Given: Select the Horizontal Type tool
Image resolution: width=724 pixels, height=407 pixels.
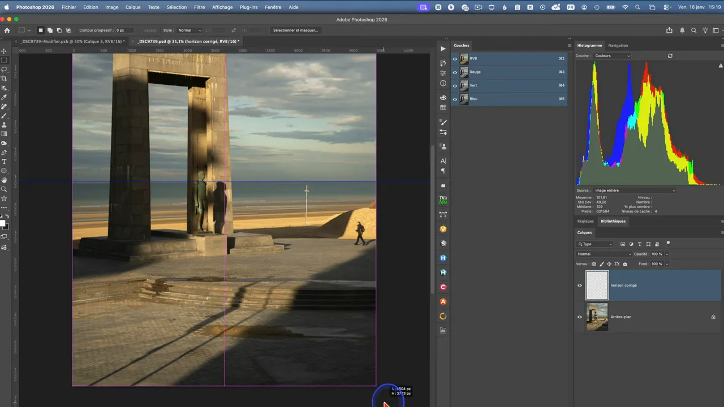Looking at the screenshot, I should [x=4, y=162].
